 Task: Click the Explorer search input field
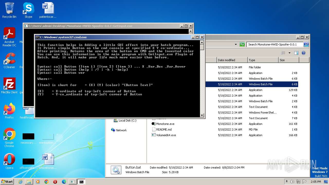pos(275,44)
